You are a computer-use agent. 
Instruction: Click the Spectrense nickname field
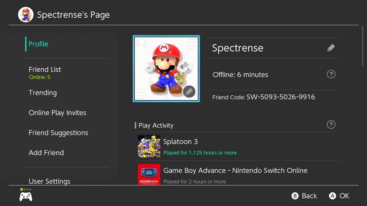coord(274,48)
